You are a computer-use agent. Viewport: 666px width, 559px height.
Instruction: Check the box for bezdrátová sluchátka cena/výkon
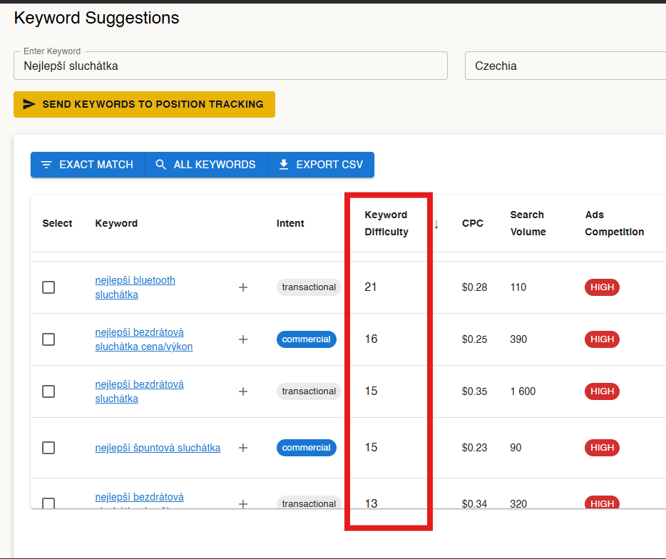pyautogui.click(x=48, y=339)
